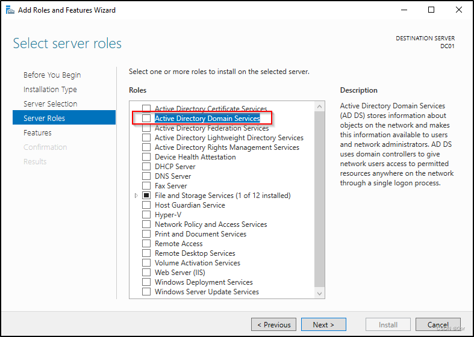
Task: Select Active Directory Rights Management Services text
Action: pyautogui.click(x=227, y=147)
